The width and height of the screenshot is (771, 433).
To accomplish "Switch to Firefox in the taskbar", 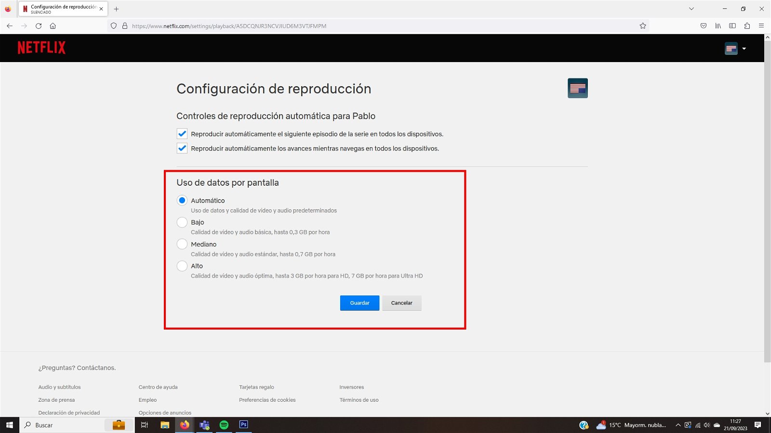I will [185, 425].
